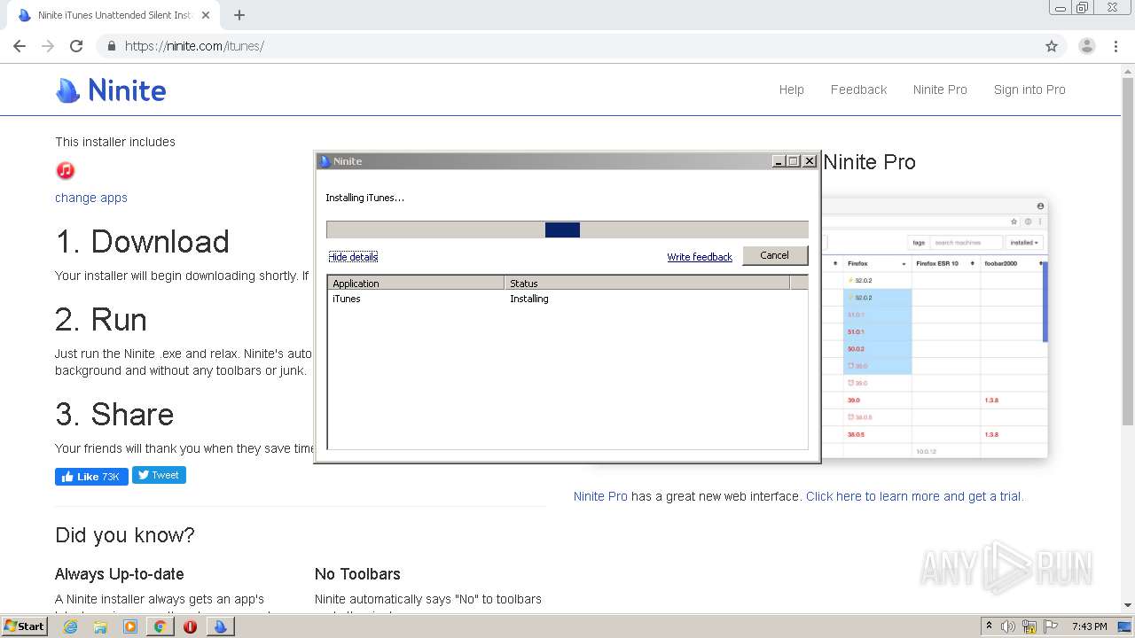
Task: Click the installer progress bar
Action: 567,230
